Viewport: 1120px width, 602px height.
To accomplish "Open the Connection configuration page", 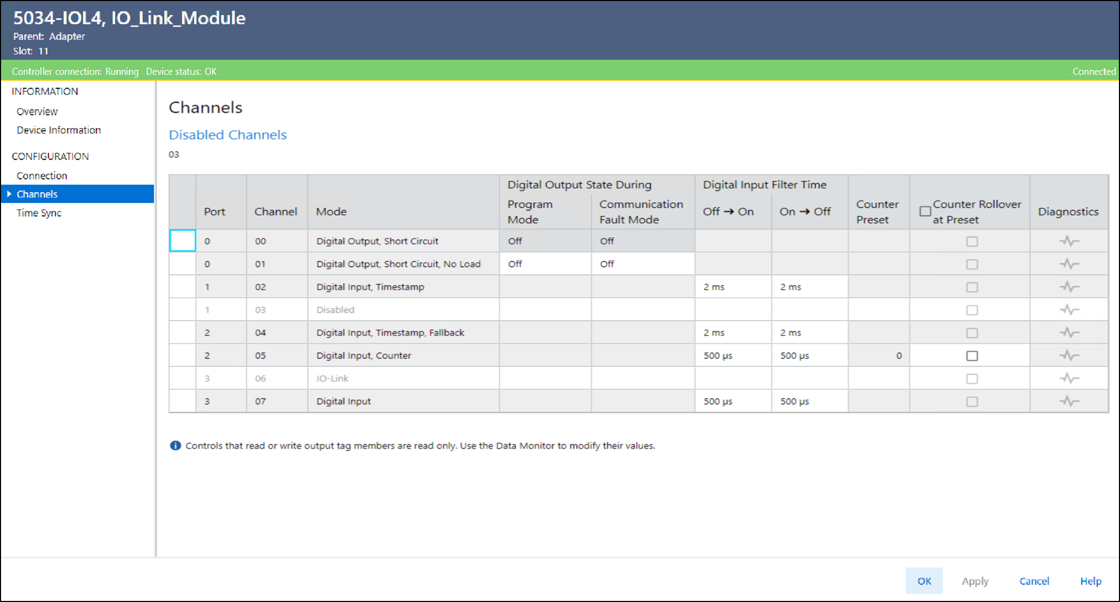I will click(42, 175).
